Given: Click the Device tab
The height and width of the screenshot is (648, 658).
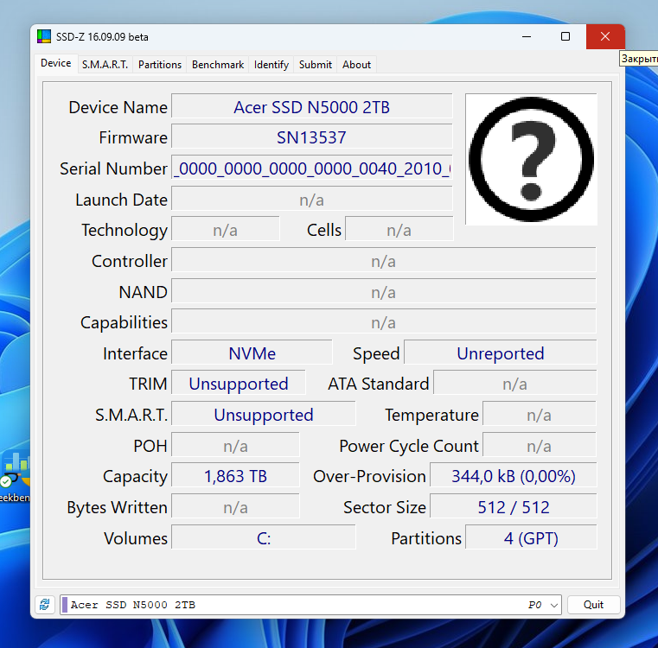Looking at the screenshot, I should click(x=56, y=64).
